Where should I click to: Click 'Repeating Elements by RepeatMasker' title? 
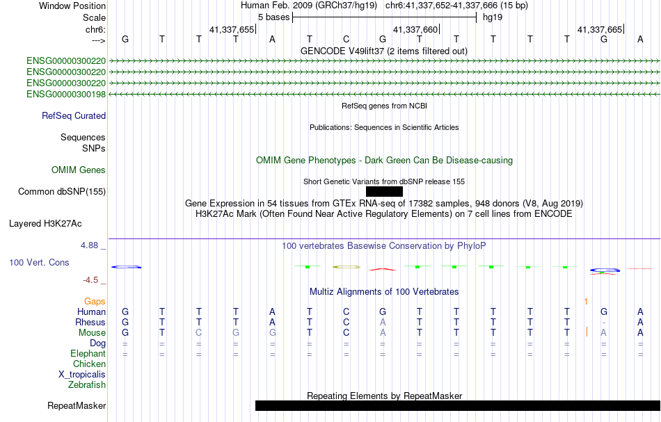click(385, 396)
